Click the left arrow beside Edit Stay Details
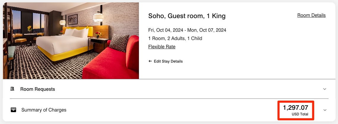The width and height of the screenshot is (338, 124). [150, 61]
